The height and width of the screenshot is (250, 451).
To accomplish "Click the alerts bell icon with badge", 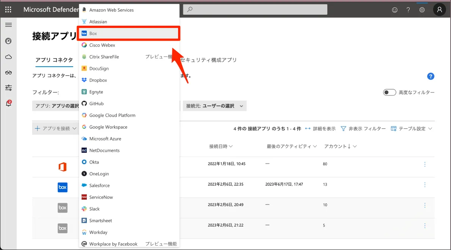I will (8, 103).
